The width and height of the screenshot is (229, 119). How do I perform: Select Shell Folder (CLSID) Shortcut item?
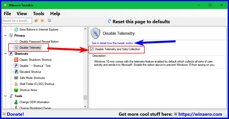click(37, 84)
